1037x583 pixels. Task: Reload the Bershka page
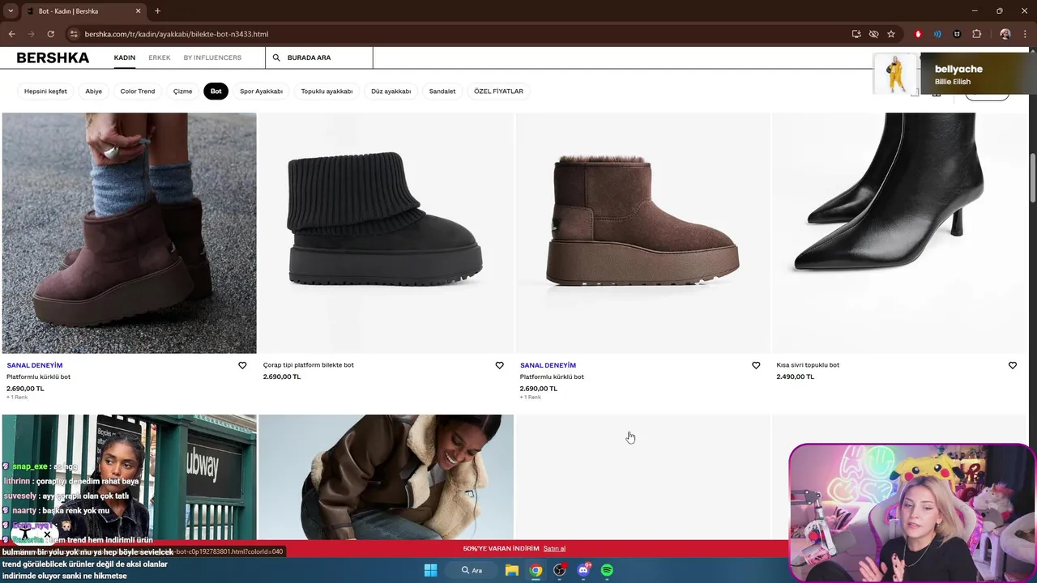click(50, 34)
